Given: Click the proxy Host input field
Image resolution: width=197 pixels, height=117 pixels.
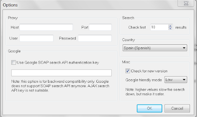Looking at the screenshot, I should pos(46,27).
